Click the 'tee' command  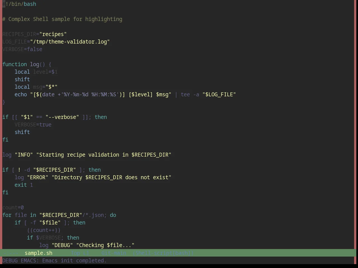pos(185,95)
